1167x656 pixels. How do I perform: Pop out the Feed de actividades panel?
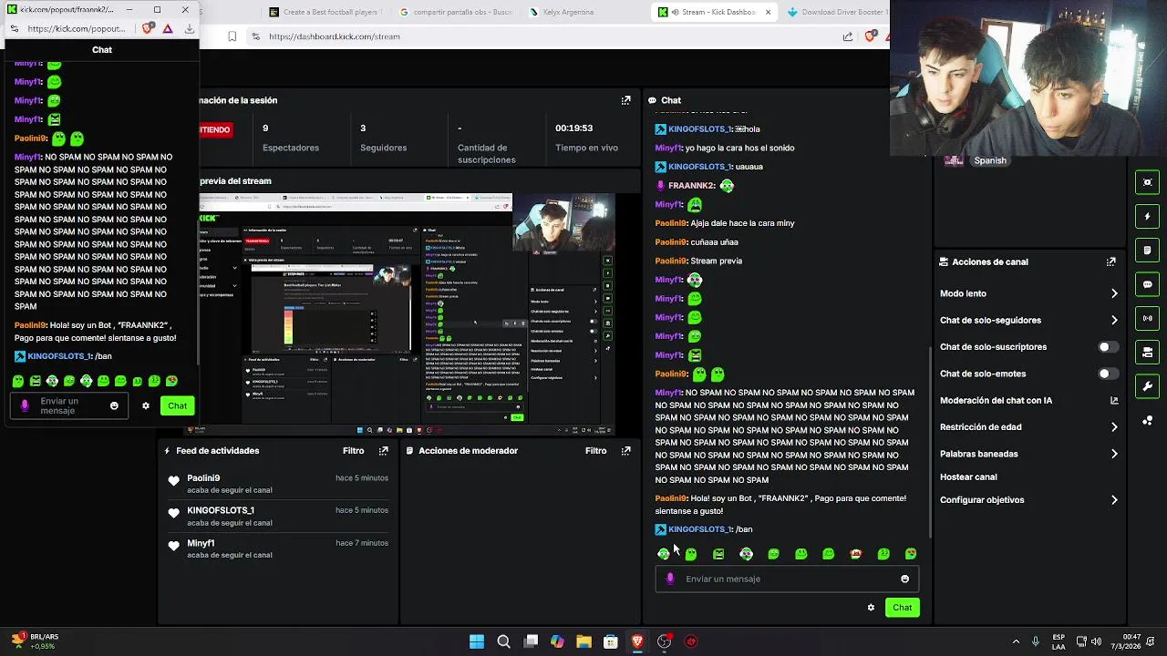[383, 450]
